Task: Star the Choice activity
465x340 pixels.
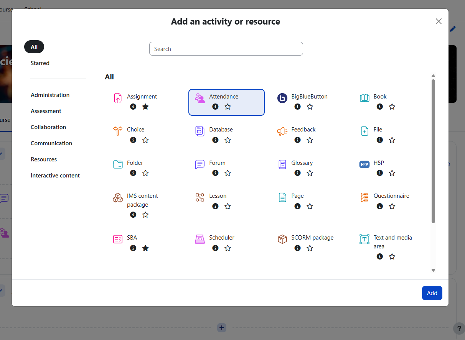Action: [145, 140]
